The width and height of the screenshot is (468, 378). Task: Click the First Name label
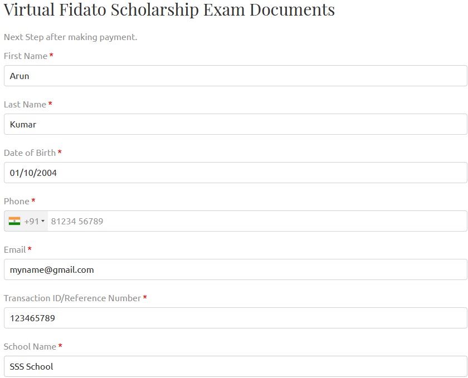26,56
